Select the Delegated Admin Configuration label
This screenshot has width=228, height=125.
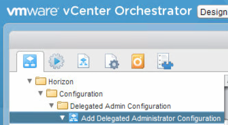coord(121,106)
